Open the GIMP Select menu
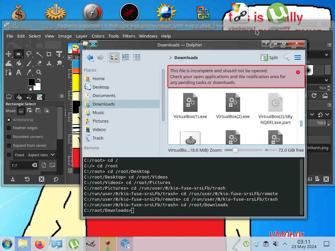Screen dimensions: 335x251 click(35, 36)
